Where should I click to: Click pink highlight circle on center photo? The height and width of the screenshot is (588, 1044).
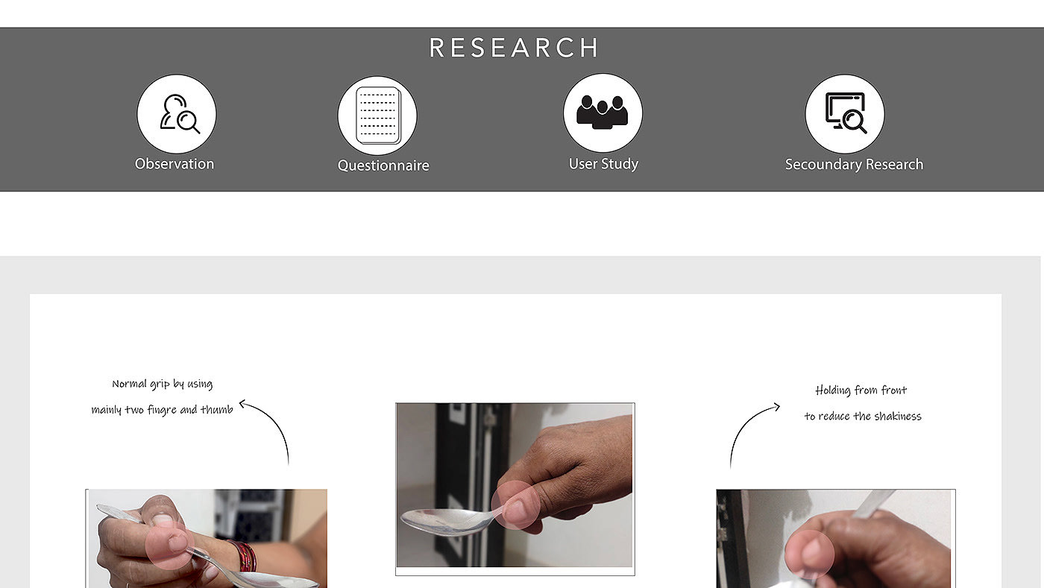click(x=516, y=505)
